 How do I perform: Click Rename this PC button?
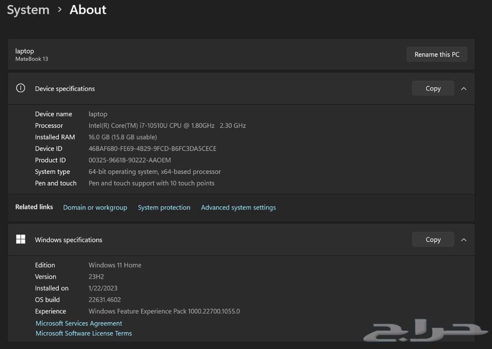[x=437, y=54]
